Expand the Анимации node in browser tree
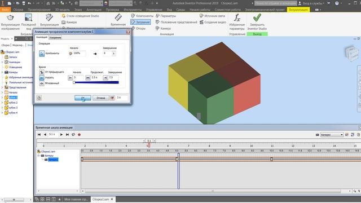The image size is (361, 203). tap(2, 62)
